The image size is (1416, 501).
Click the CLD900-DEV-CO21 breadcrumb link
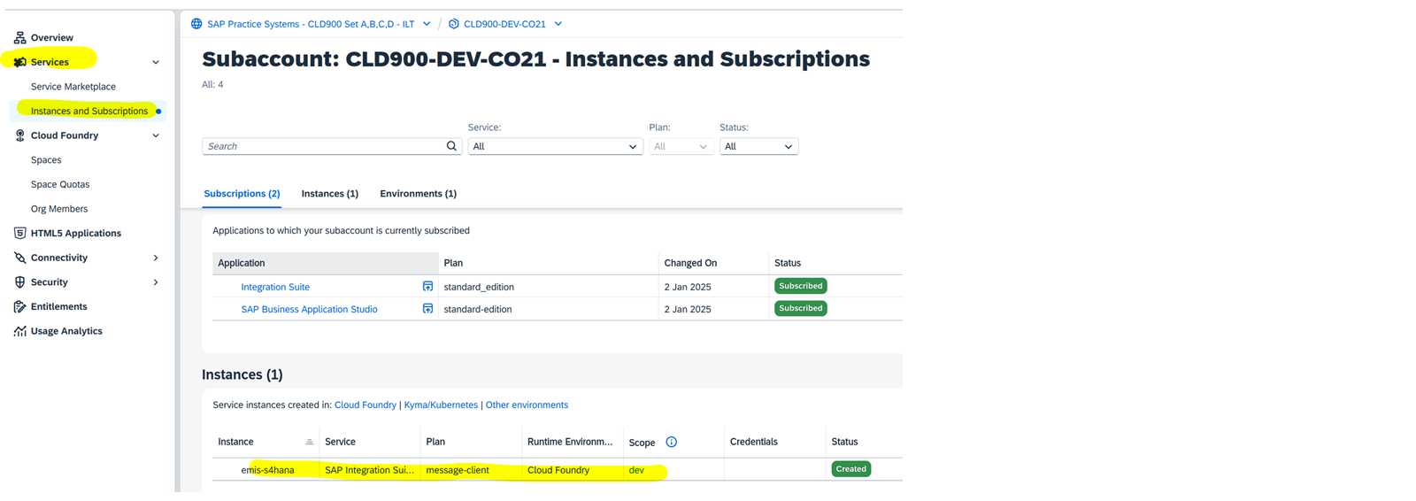point(504,24)
